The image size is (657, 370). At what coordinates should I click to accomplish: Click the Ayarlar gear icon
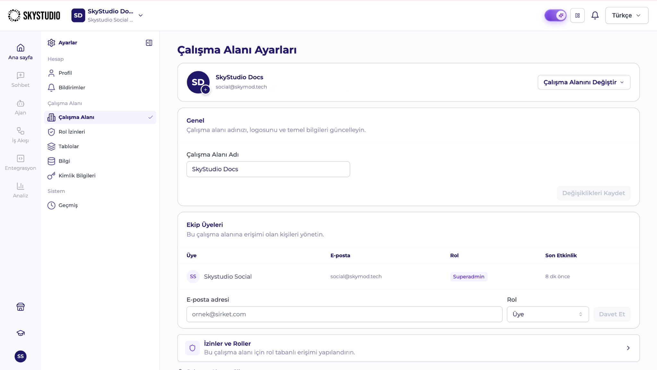pyautogui.click(x=51, y=43)
